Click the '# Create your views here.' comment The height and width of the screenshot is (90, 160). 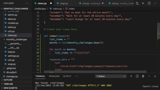[61, 29]
